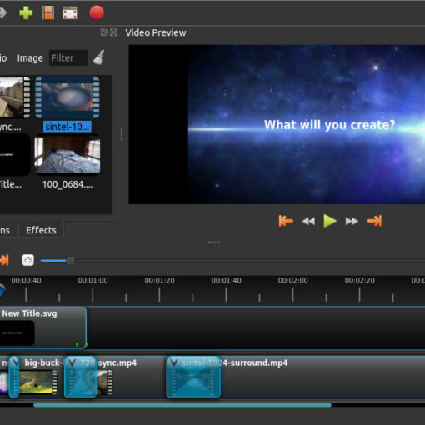The image size is (425, 425).
Task: Switch to the Image filter tab
Action: click(x=30, y=58)
